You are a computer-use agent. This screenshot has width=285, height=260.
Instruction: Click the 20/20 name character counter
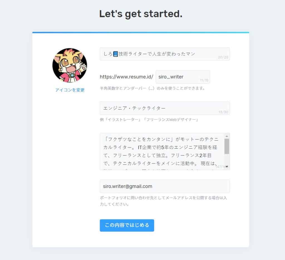tap(223, 57)
